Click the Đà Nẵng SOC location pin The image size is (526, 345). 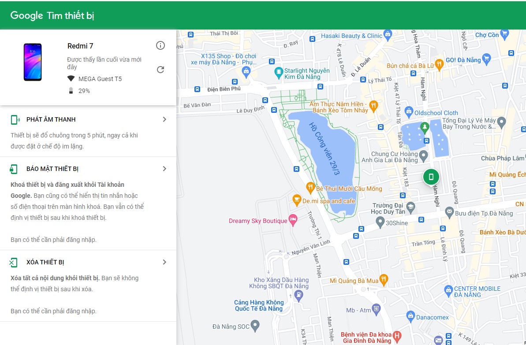tap(255, 325)
